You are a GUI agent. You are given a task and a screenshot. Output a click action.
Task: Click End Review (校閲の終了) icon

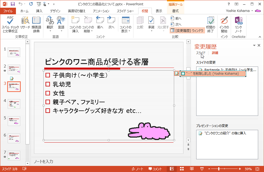pyautogui.click(x=210, y=21)
